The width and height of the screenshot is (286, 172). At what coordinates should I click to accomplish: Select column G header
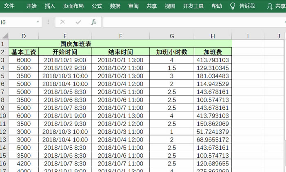click(x=172, y=36)
